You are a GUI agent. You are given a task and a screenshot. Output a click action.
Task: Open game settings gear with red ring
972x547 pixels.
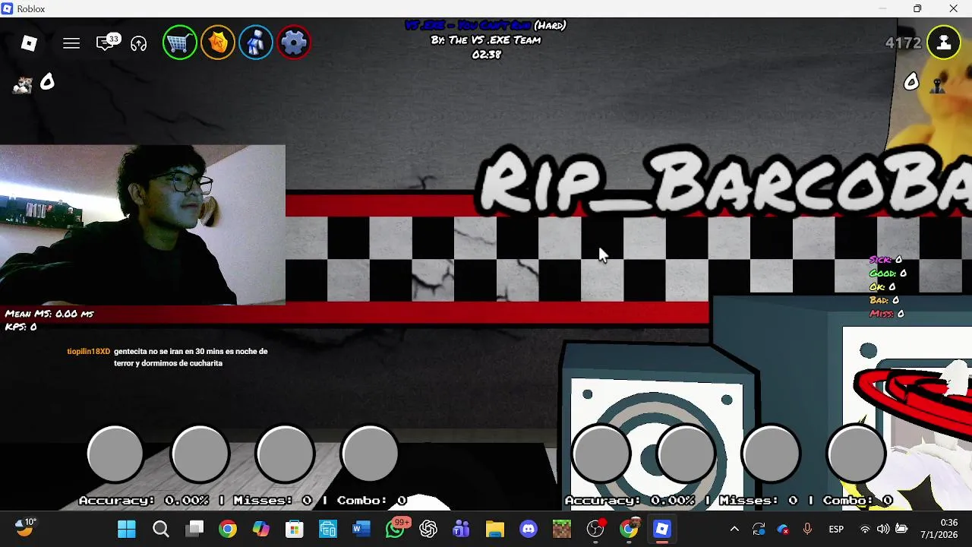[294, 43]
